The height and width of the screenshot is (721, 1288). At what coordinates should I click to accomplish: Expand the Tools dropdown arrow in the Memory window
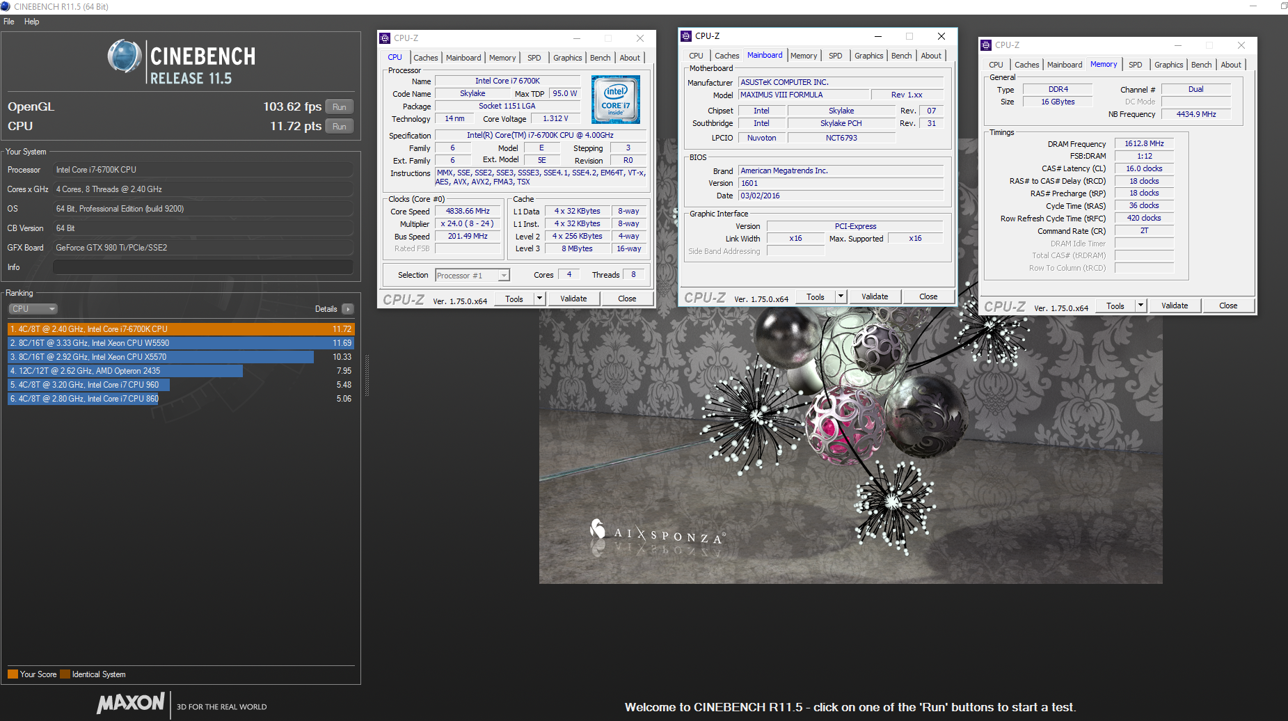tap(1140, 306)
